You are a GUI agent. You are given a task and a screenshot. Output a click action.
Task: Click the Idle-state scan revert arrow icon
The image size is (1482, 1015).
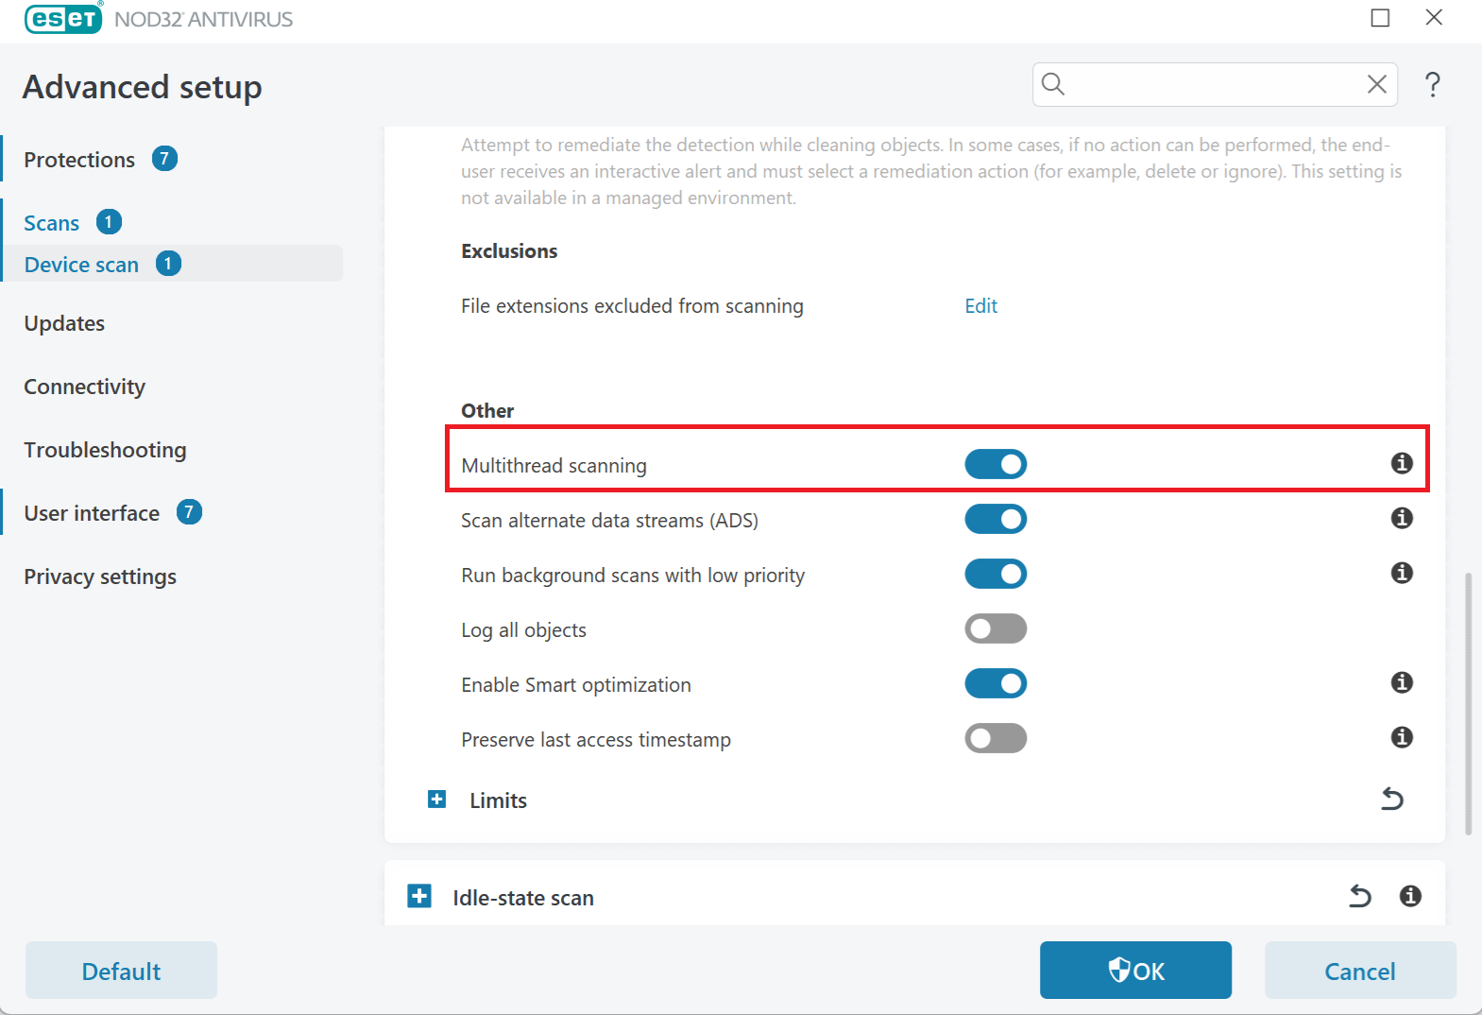[x=1360, y=896]
